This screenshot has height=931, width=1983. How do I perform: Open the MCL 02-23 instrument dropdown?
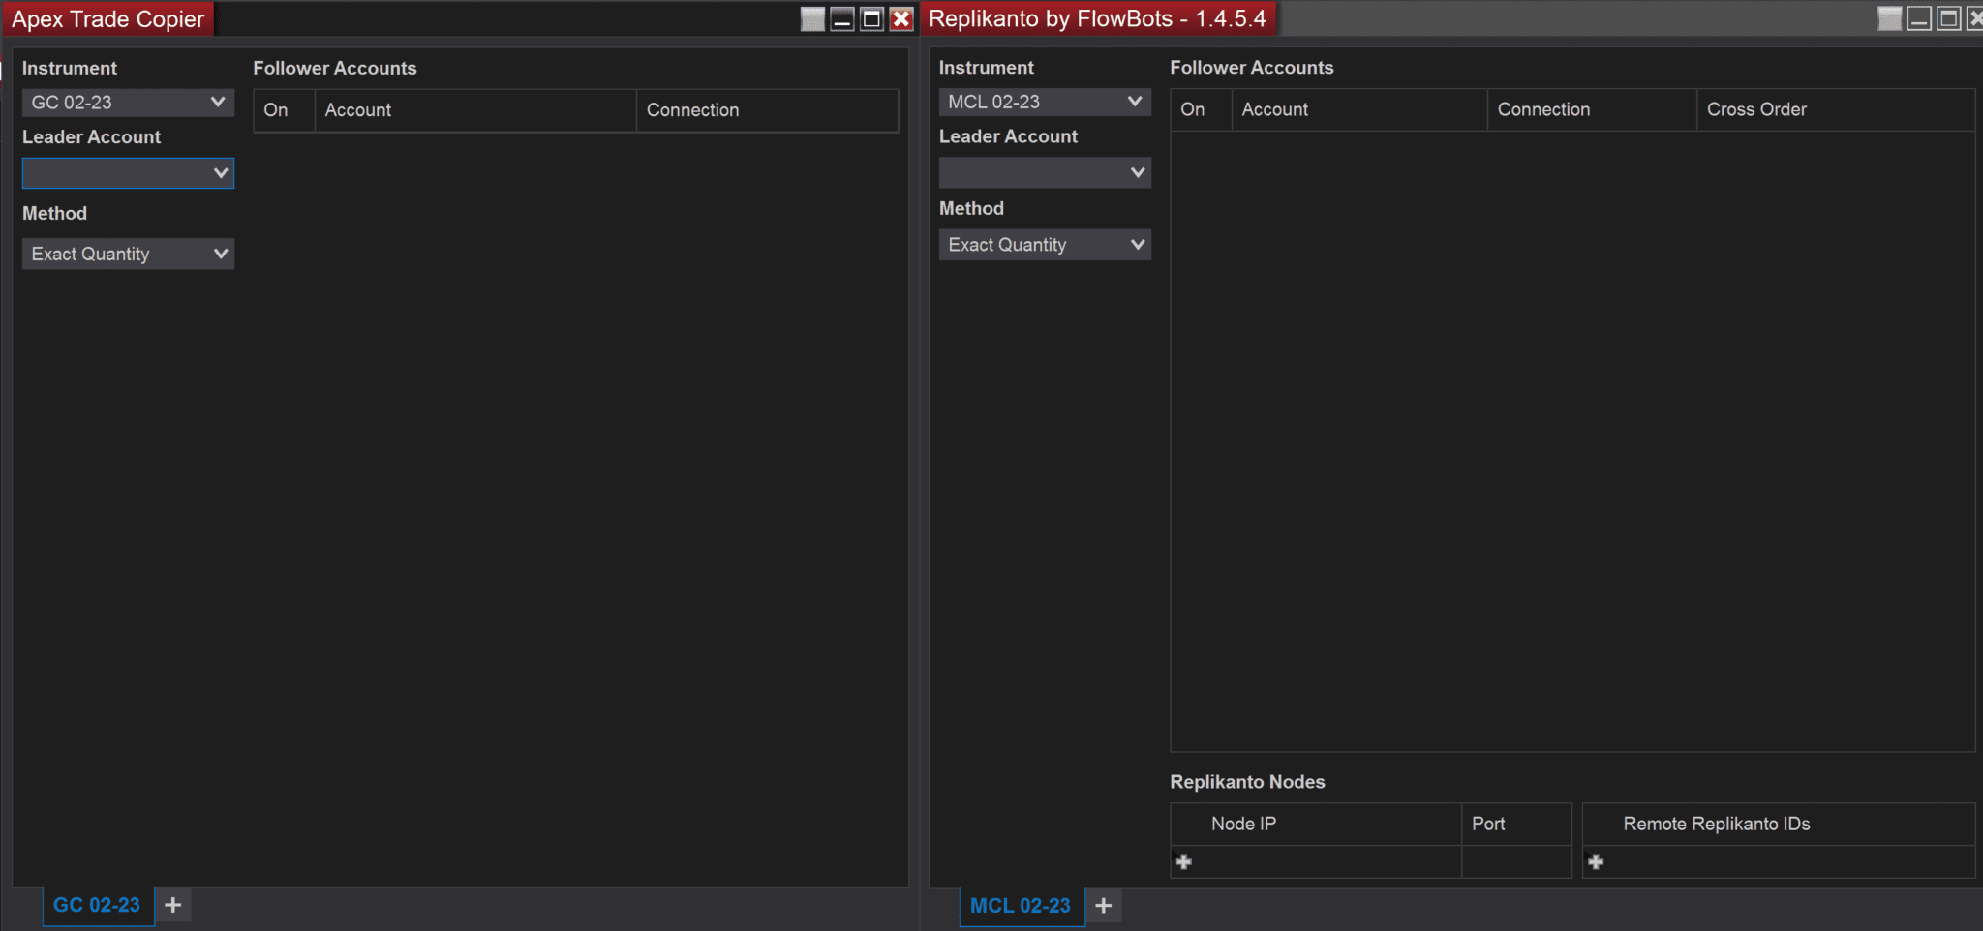1045,102
